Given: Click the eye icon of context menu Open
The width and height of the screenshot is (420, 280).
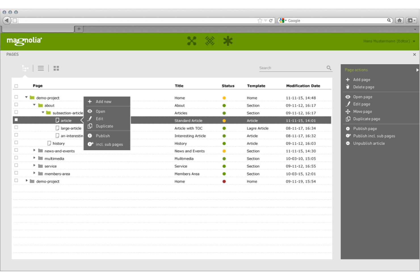Looking at the screenshot, I should (x=90, y=111).
